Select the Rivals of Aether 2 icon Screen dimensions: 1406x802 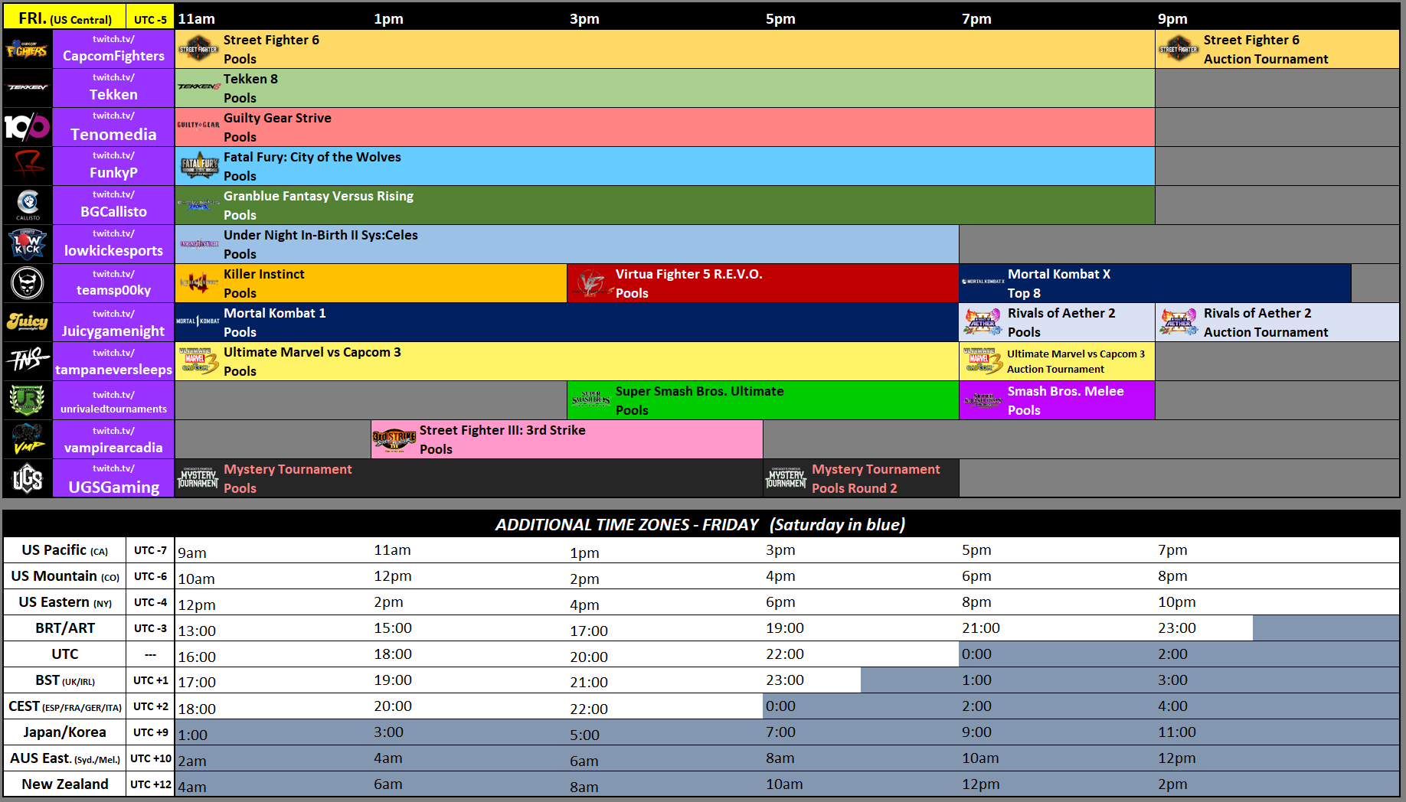pyautogui.click(x=981, y=321)
